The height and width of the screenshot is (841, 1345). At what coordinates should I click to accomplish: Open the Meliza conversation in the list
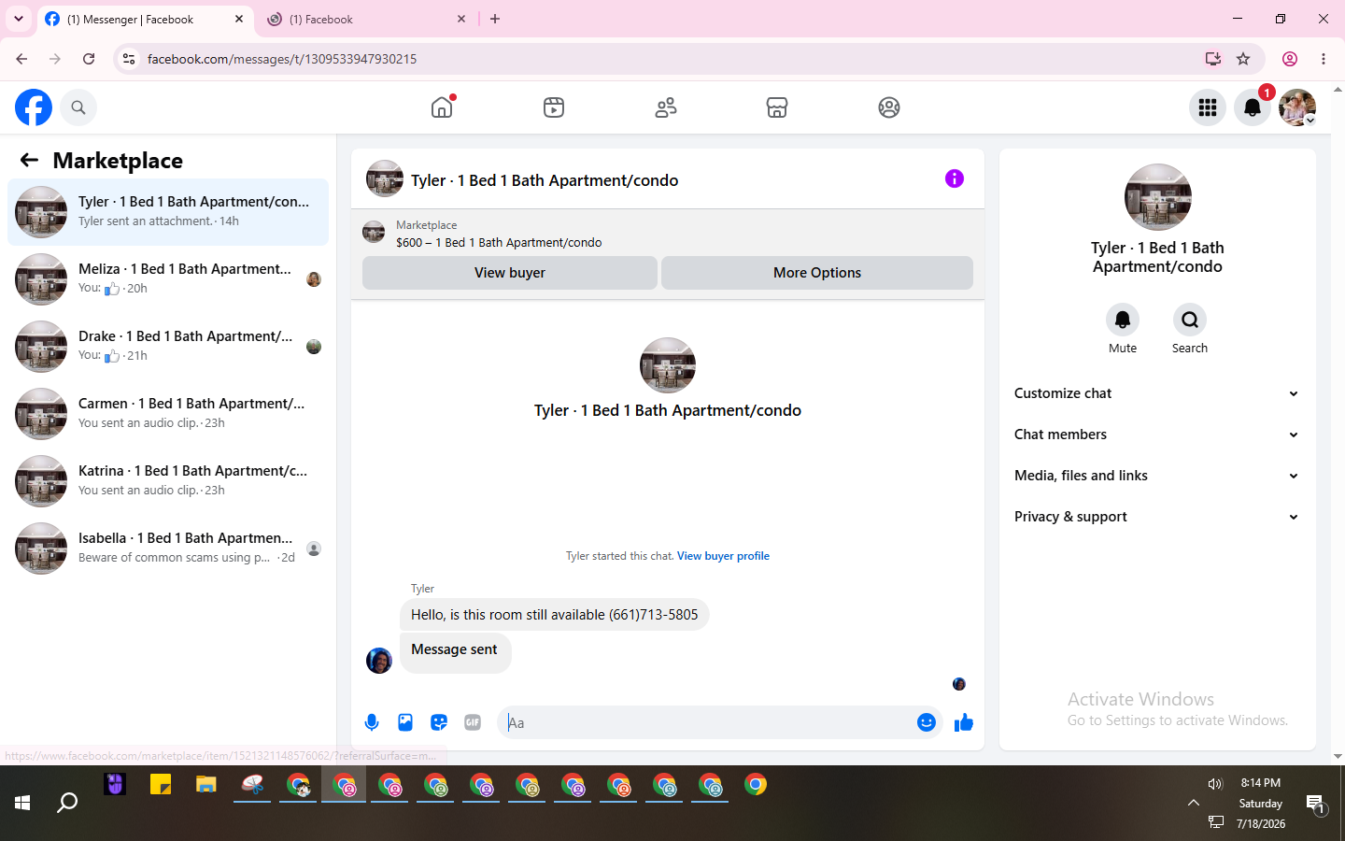[x=168, y=279]
